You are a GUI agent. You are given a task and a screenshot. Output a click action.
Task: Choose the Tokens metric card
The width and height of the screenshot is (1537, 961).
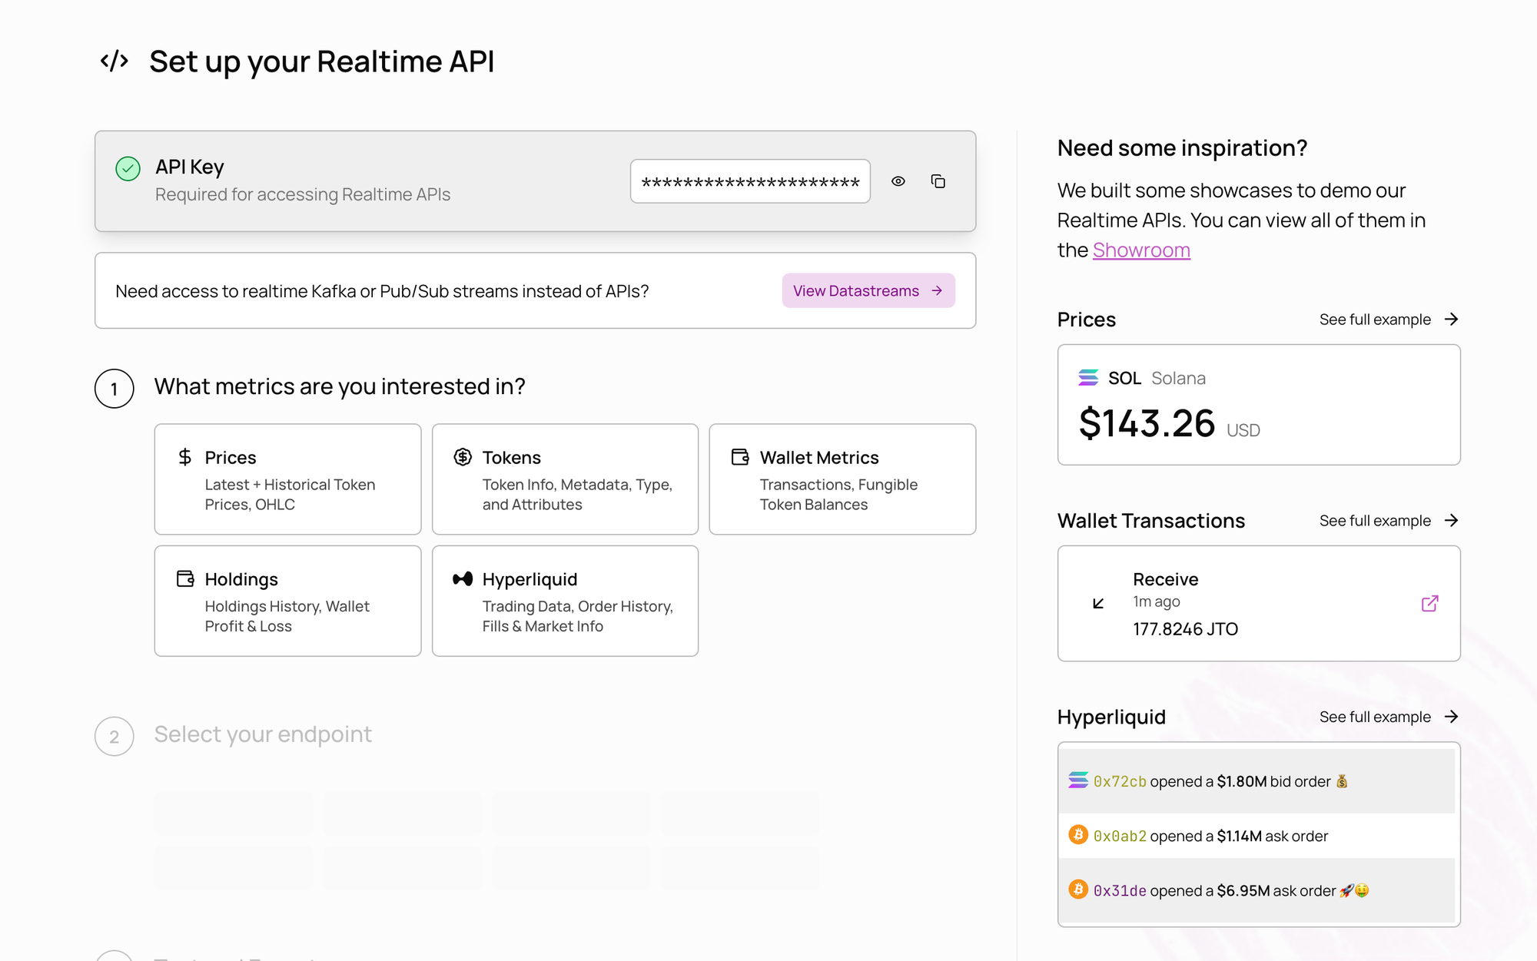click(565, 479)
